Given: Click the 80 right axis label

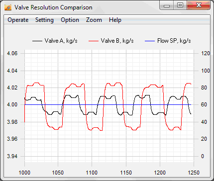Looking at the screenshot, I should (204, 88).
